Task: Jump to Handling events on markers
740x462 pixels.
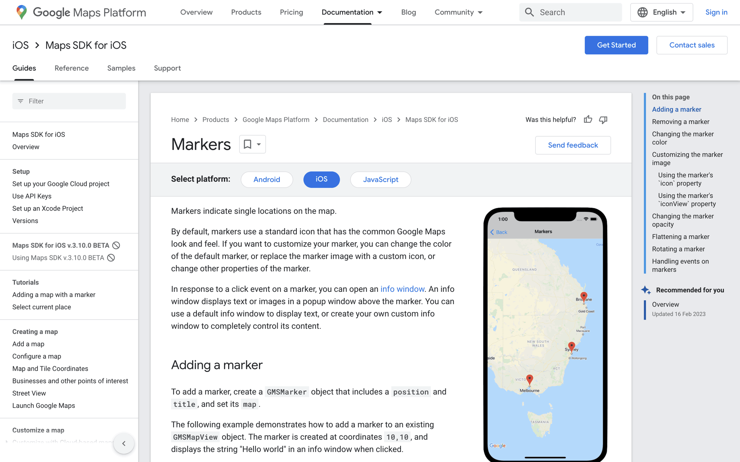Action: click(680, 266)
